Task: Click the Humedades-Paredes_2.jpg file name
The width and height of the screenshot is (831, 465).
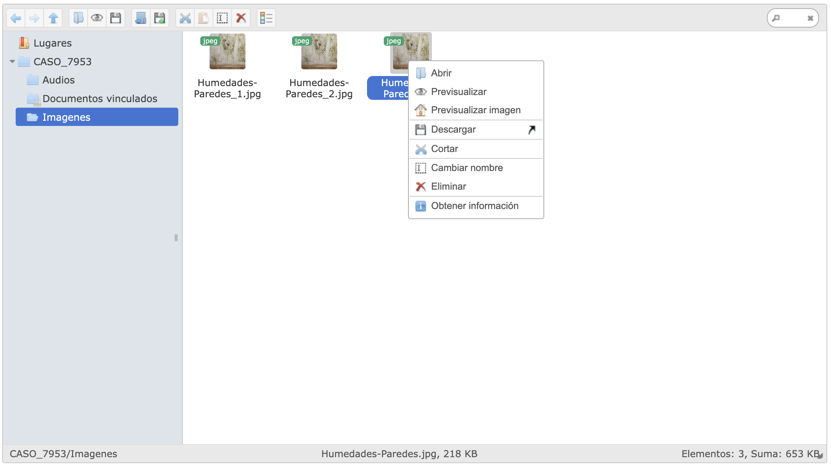Action: (x=319, y=88)
